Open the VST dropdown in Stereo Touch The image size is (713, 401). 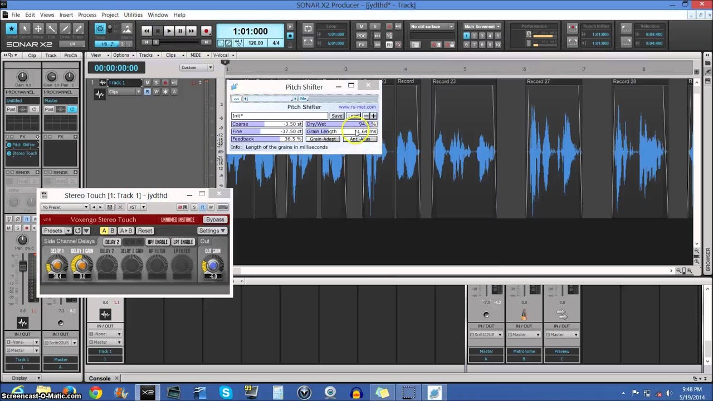coord(136,207)
